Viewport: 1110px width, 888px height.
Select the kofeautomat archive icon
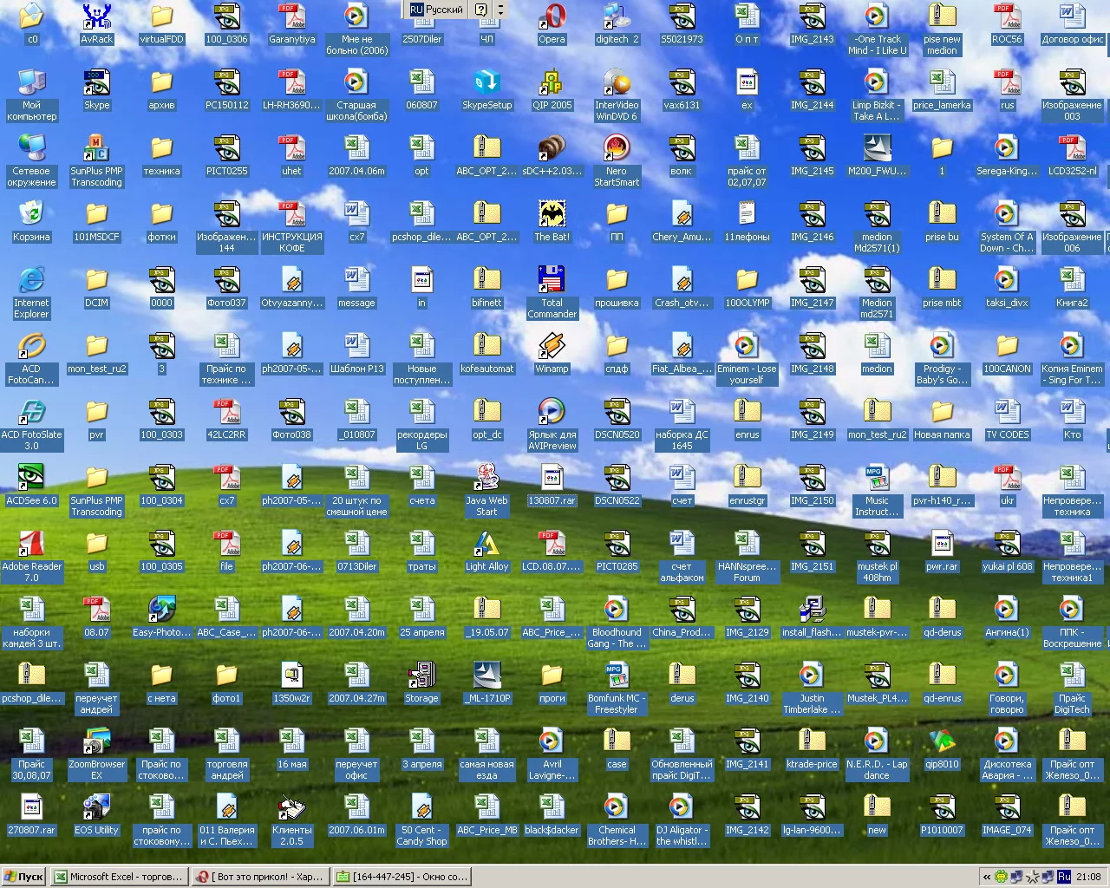click(486, 352)
